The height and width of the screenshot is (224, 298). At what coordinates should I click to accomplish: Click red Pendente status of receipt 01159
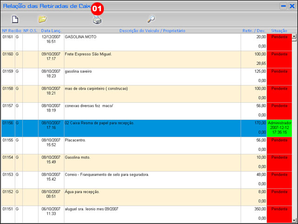click(279, 71)
